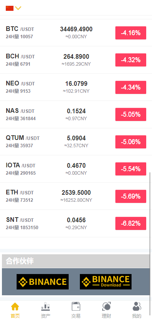Open the assets bar chart icon

[46, 306]
